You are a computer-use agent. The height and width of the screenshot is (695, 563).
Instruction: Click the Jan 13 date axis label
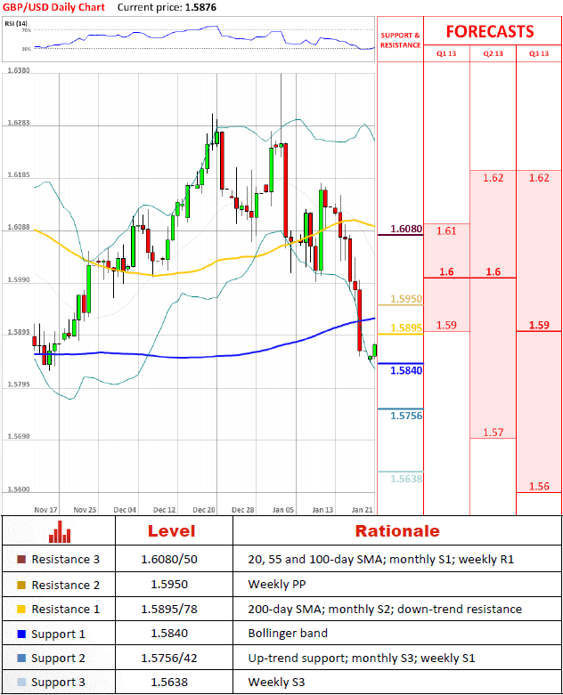coord(322,510)
